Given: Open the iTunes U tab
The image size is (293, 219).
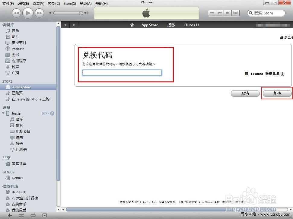Looking at the screenshot, I should [191, 25].
